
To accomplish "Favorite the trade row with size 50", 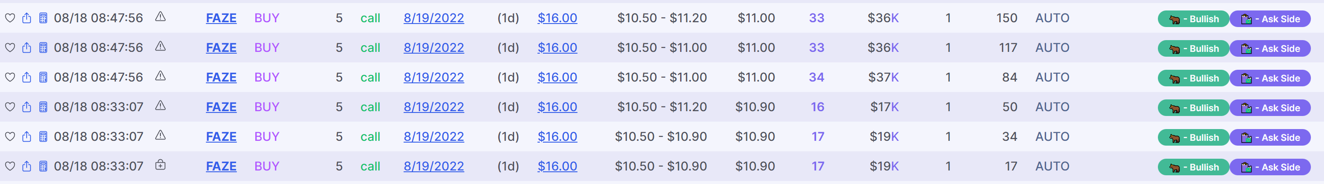I will coord(10,107).
